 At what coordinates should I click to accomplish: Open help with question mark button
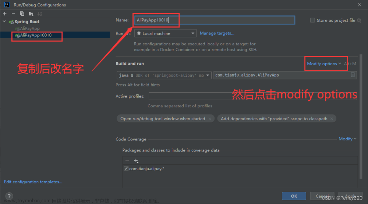pyautogui.click(x=9, y=196)
